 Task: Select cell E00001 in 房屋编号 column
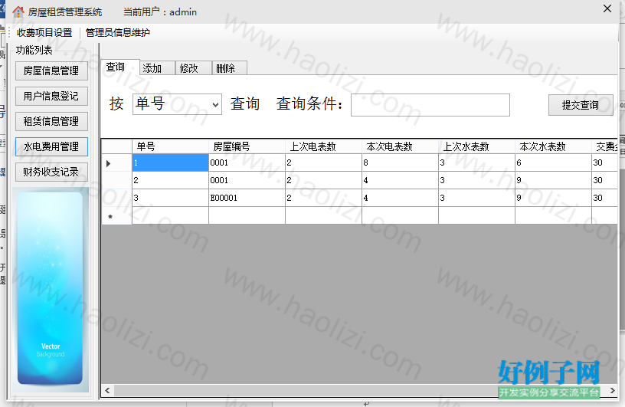[x=247, y=198]
